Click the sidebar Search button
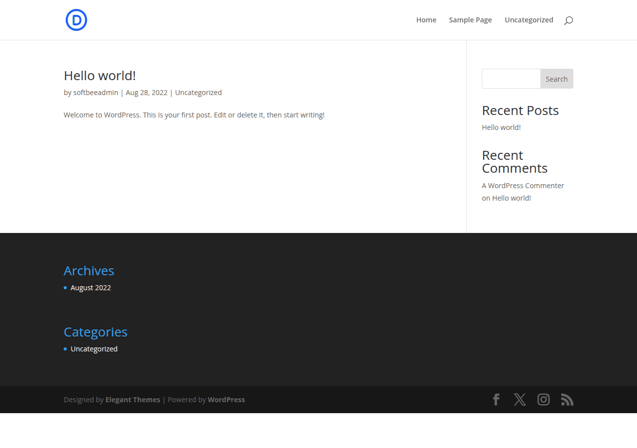This screenshot has width=637, height=448. pos(556,79)
